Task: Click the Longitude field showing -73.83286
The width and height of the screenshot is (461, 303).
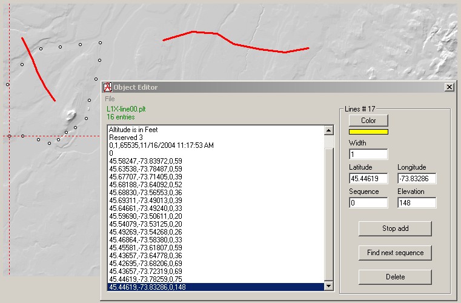Action: (x=417, y=179)
